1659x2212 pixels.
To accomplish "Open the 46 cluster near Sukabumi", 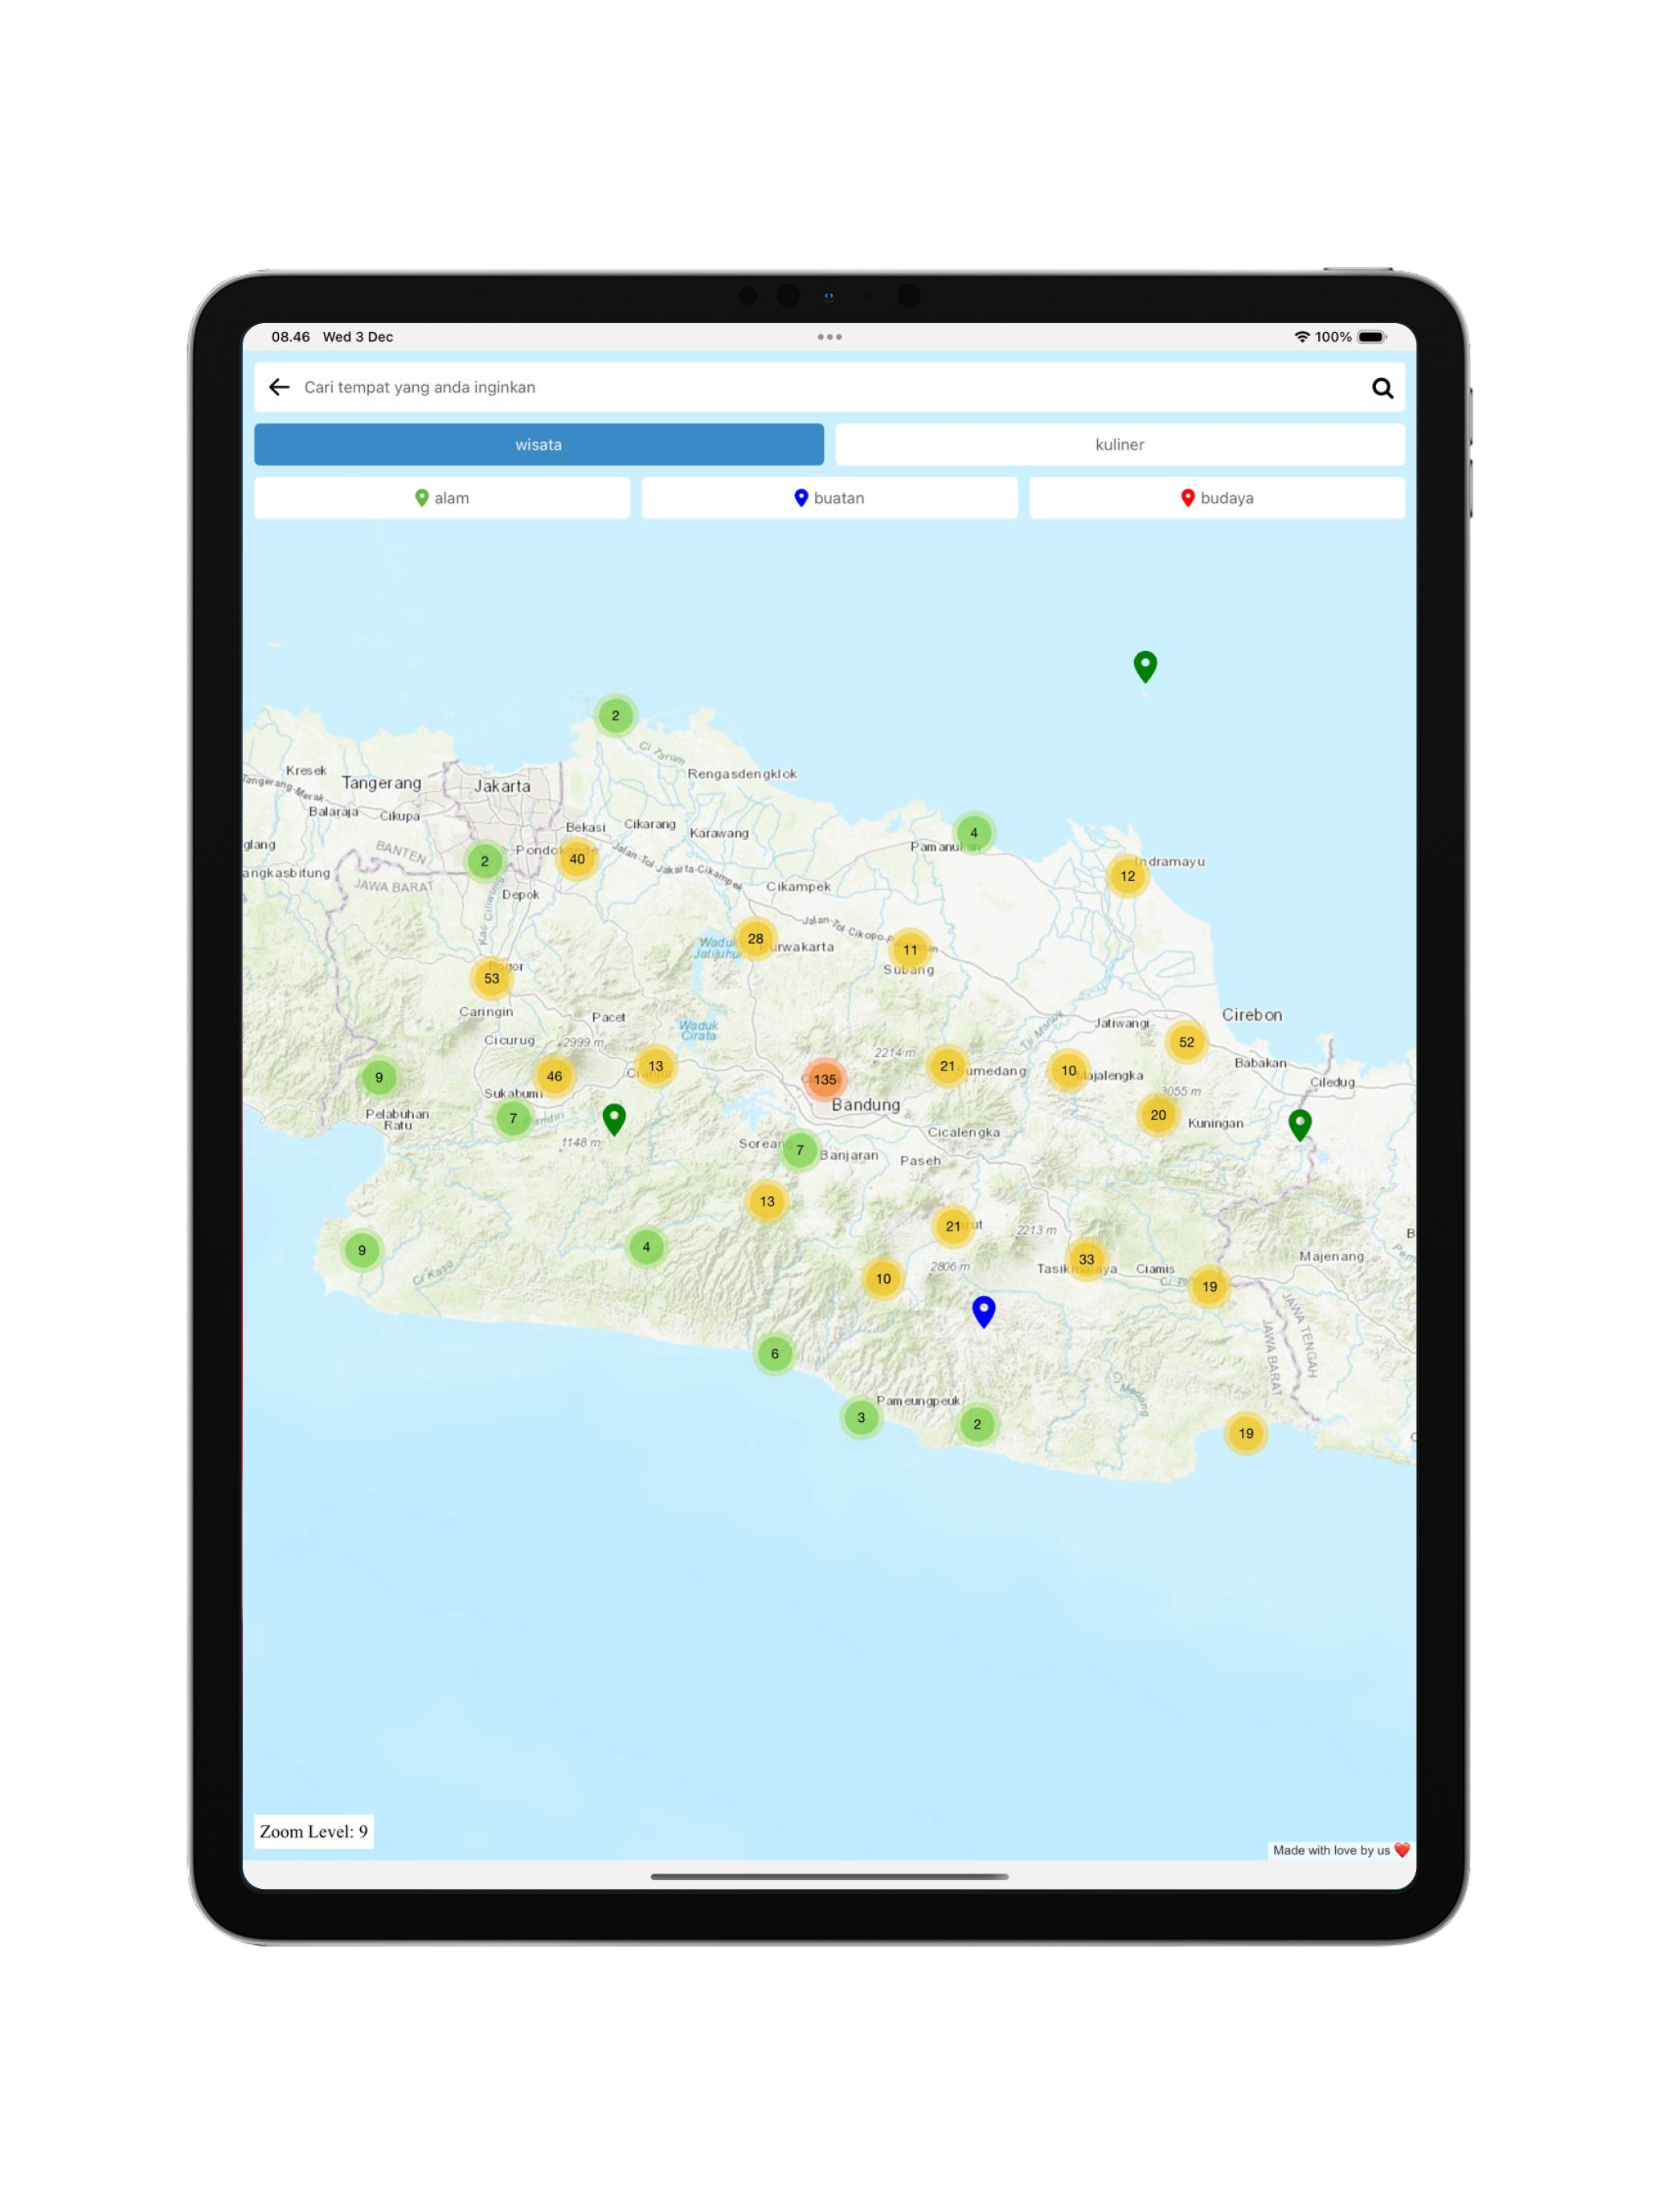I will coord(554,1076).
